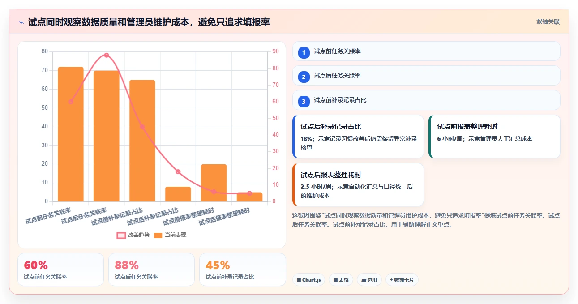Click the 60% stat card
578x304 pixels.
coord(60,270)
